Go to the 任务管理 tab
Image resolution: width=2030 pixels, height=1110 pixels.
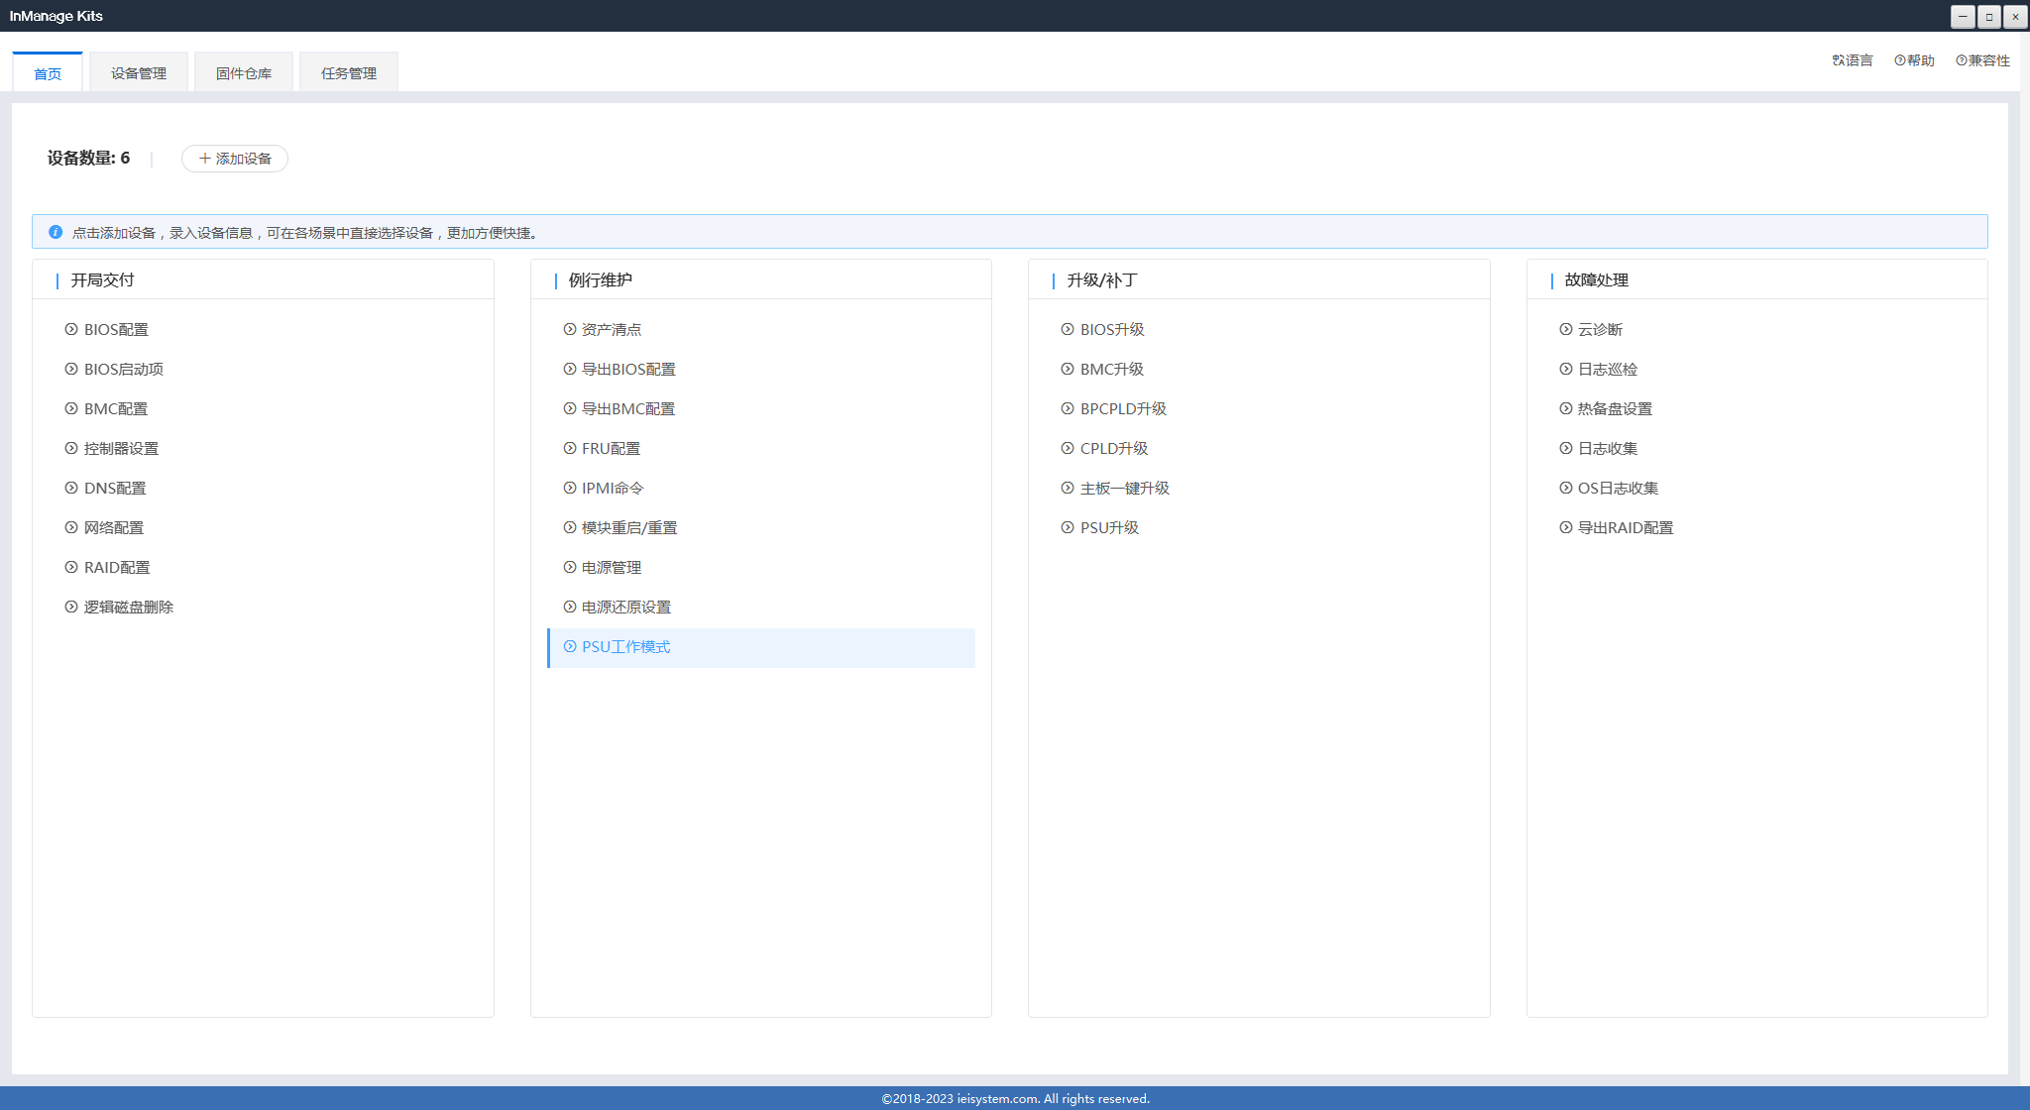pyautogui.click(x=349, y=73)
